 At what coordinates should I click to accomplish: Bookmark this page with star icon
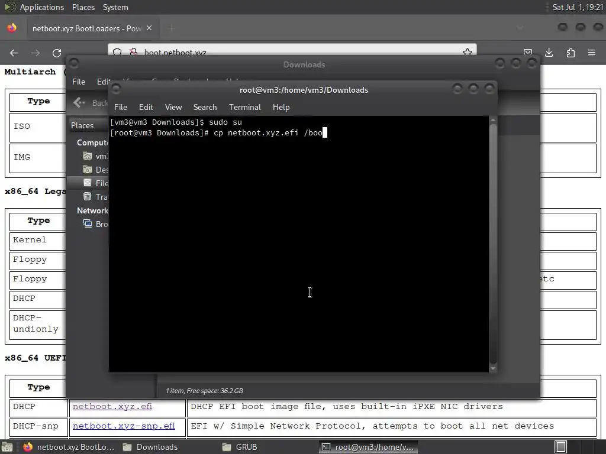click(468, 52)
